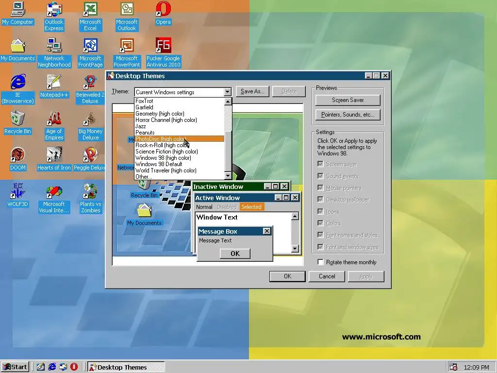The image size is (497, 373).
Task: Click theme list scrollbar down arrow
Action: click(228, 176)
